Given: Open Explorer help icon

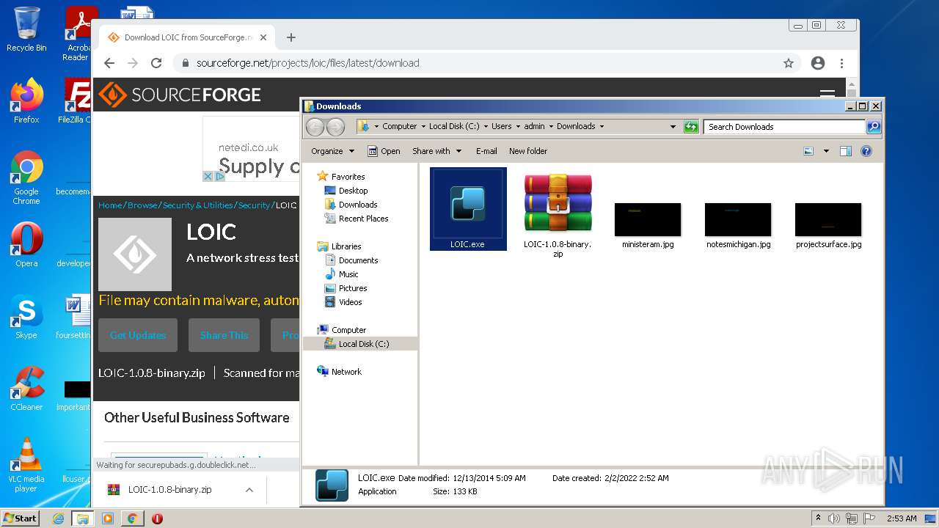Looking at the screenshot, I should pos(866,151).
